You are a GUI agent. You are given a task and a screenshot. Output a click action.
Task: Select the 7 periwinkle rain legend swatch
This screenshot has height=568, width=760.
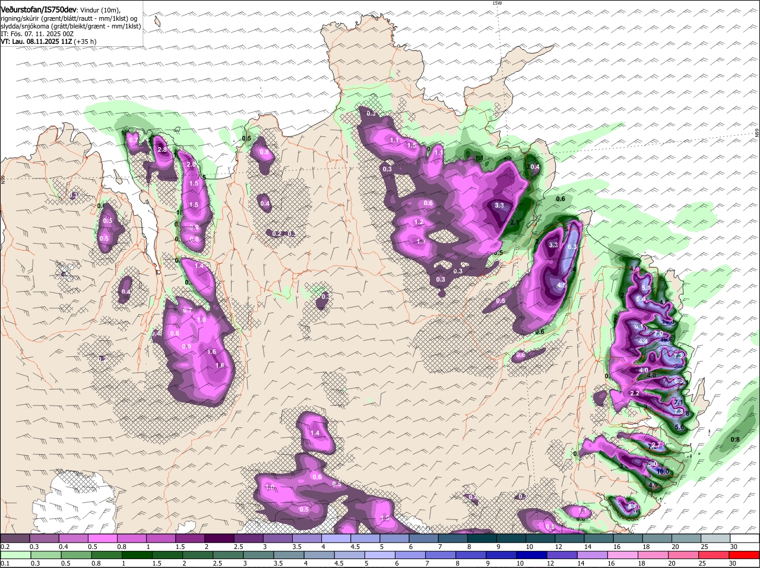coord(441,555)
